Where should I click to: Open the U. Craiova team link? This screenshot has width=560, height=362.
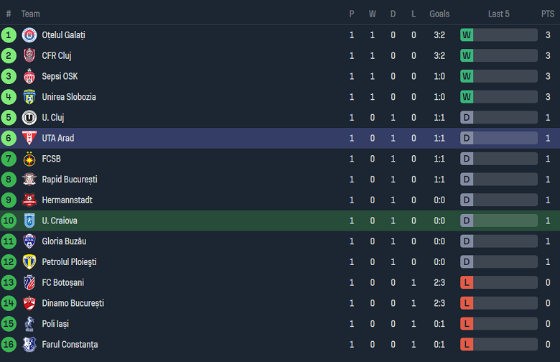60,221
